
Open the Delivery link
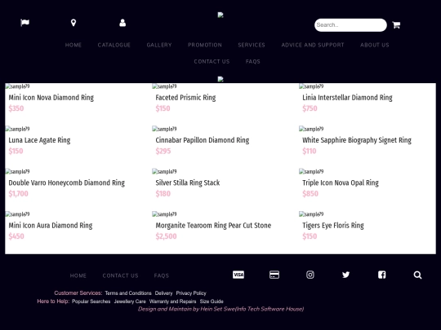tap(163, 293)
